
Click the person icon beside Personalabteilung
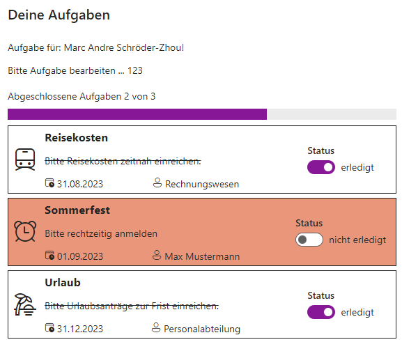(x=156, y=327)
